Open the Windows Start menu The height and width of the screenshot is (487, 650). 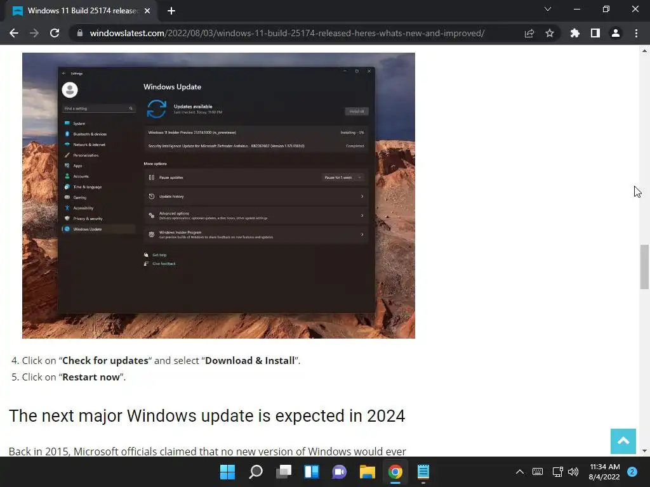[228, 472]
